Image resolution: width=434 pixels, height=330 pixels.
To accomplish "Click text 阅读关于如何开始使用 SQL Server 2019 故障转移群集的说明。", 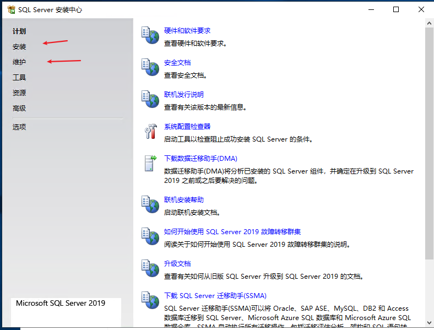I will click(x=257, y=245).
